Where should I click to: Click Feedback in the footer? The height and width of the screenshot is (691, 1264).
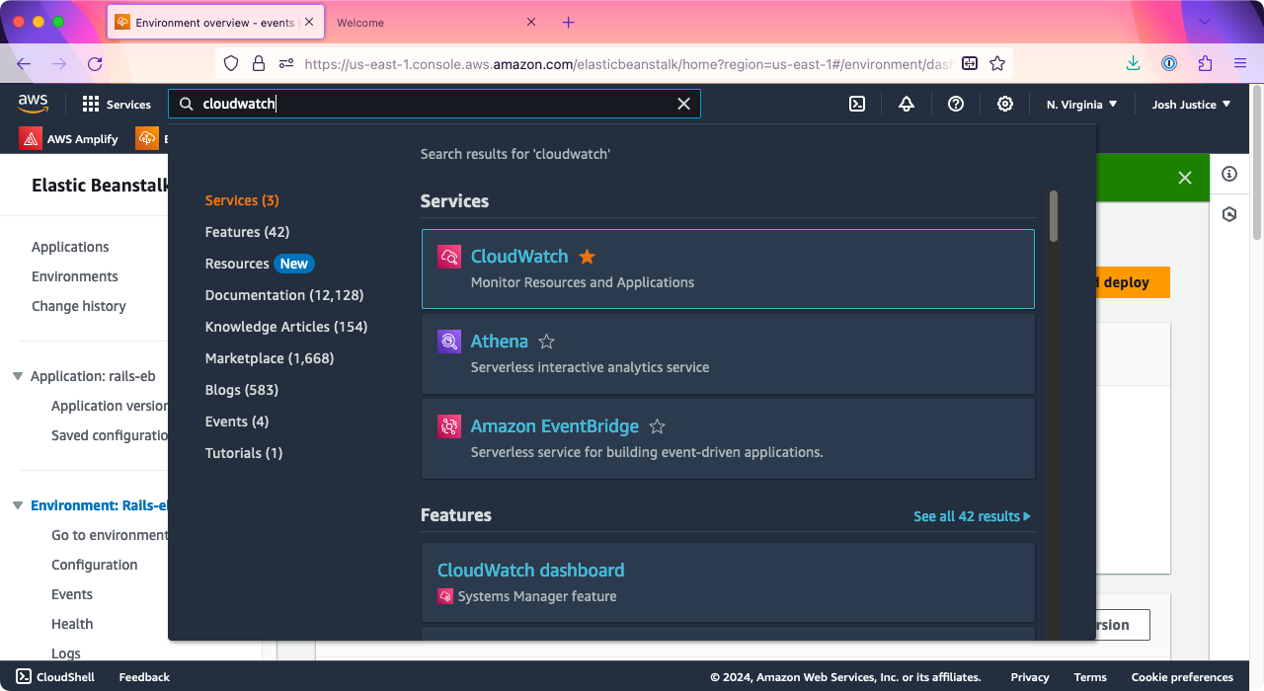coord(144,677)
